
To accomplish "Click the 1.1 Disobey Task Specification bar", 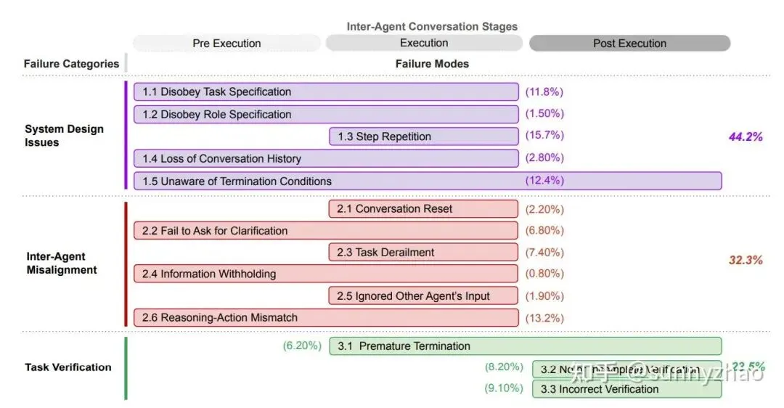I will coord(326,92).
